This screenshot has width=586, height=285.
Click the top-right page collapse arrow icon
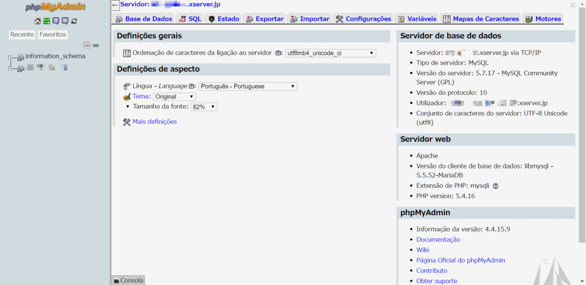pos(572,5)
